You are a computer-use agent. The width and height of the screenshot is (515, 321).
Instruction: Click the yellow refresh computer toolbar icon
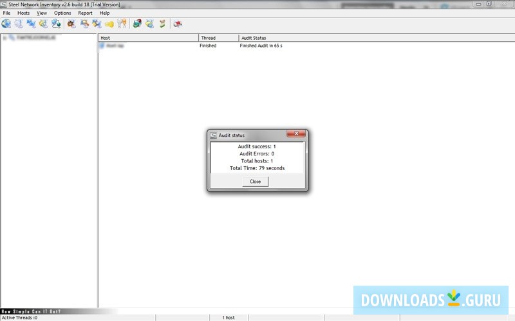click(x=150, y=24)
